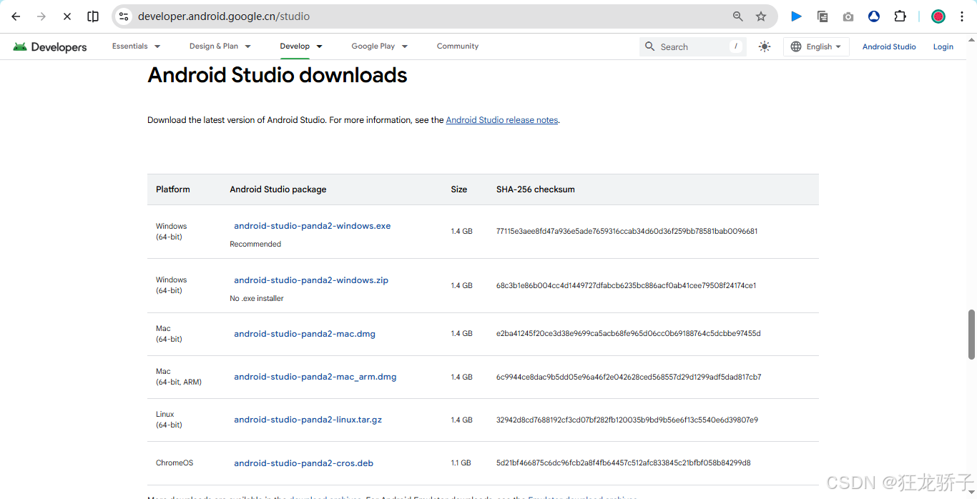
Task: Click the Platform column header
Action: coord(173,189)
